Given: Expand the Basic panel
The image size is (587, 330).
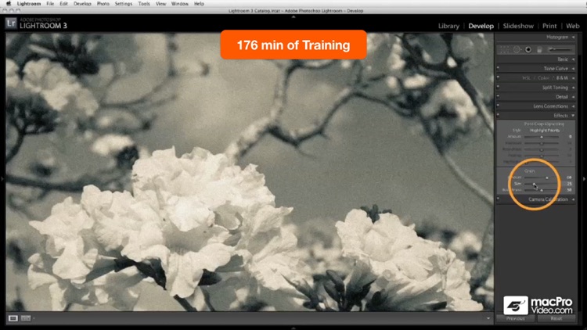Looking at the screenshot, I should [x=573, y=59].
